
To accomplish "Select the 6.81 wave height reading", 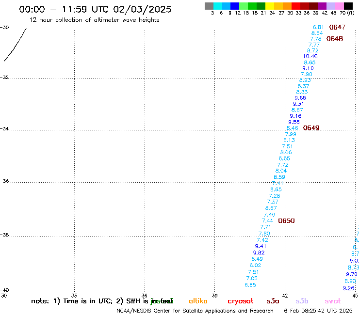I will [318, 27].
